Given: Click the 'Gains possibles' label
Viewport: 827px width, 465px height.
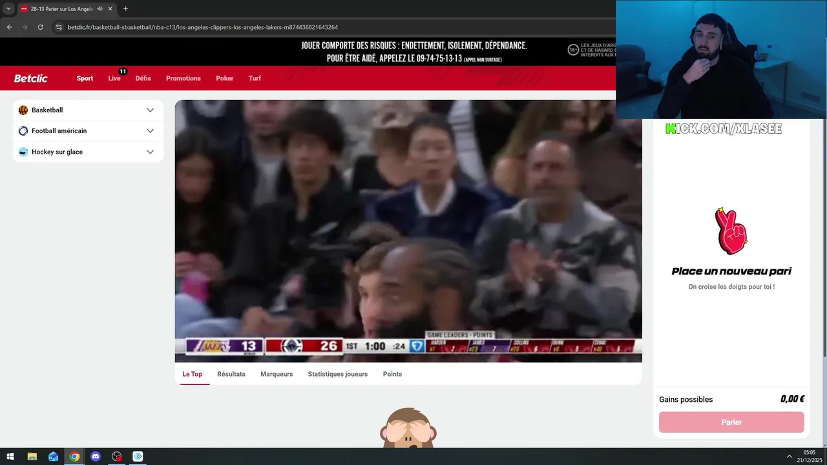Looking at the screenshot, I should [686, 400].
